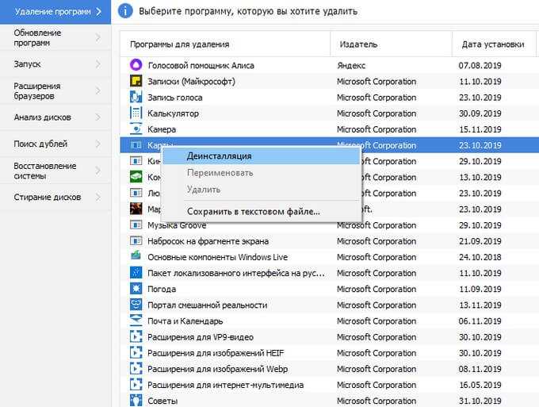
Task: Click the dark game icon in the Мар row
Action: point(136,209)
